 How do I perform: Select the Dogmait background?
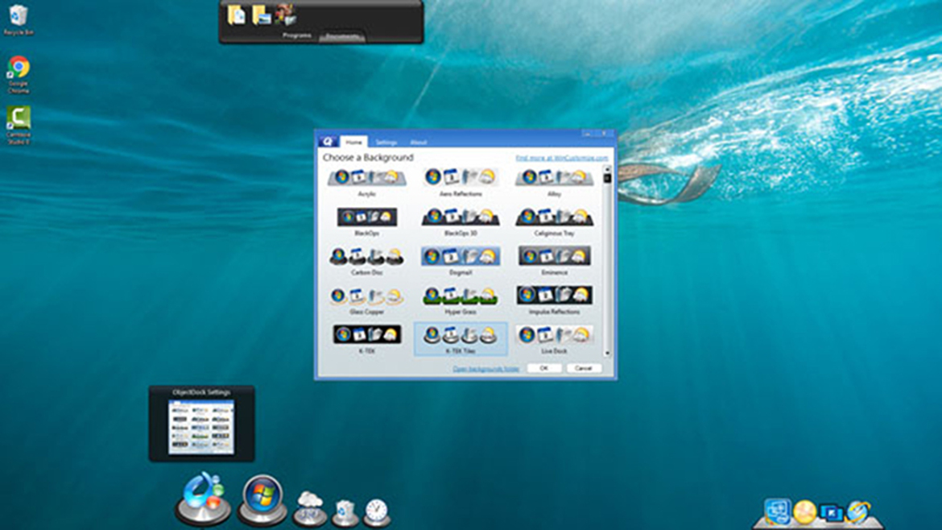461,262
